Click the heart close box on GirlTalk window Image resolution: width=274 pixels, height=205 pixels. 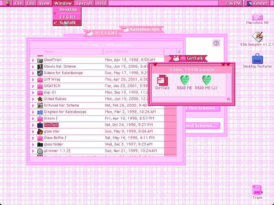pyautogui.click(x=155, y=64)
